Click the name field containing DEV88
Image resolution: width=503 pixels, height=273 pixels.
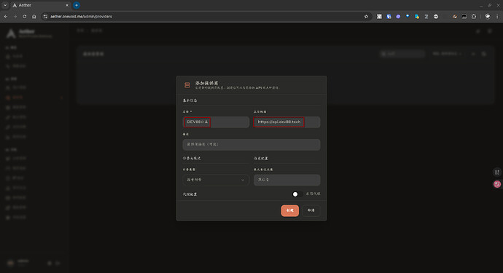(216, 122)
